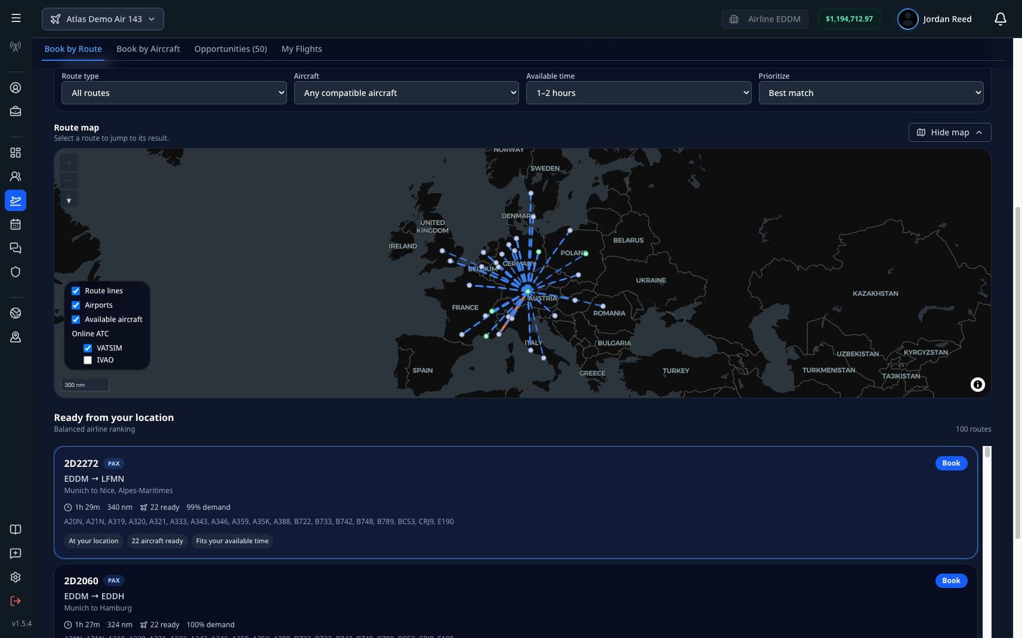
Task: Book flight 2D2272 to Nice
Action: (x=951, y=463)
